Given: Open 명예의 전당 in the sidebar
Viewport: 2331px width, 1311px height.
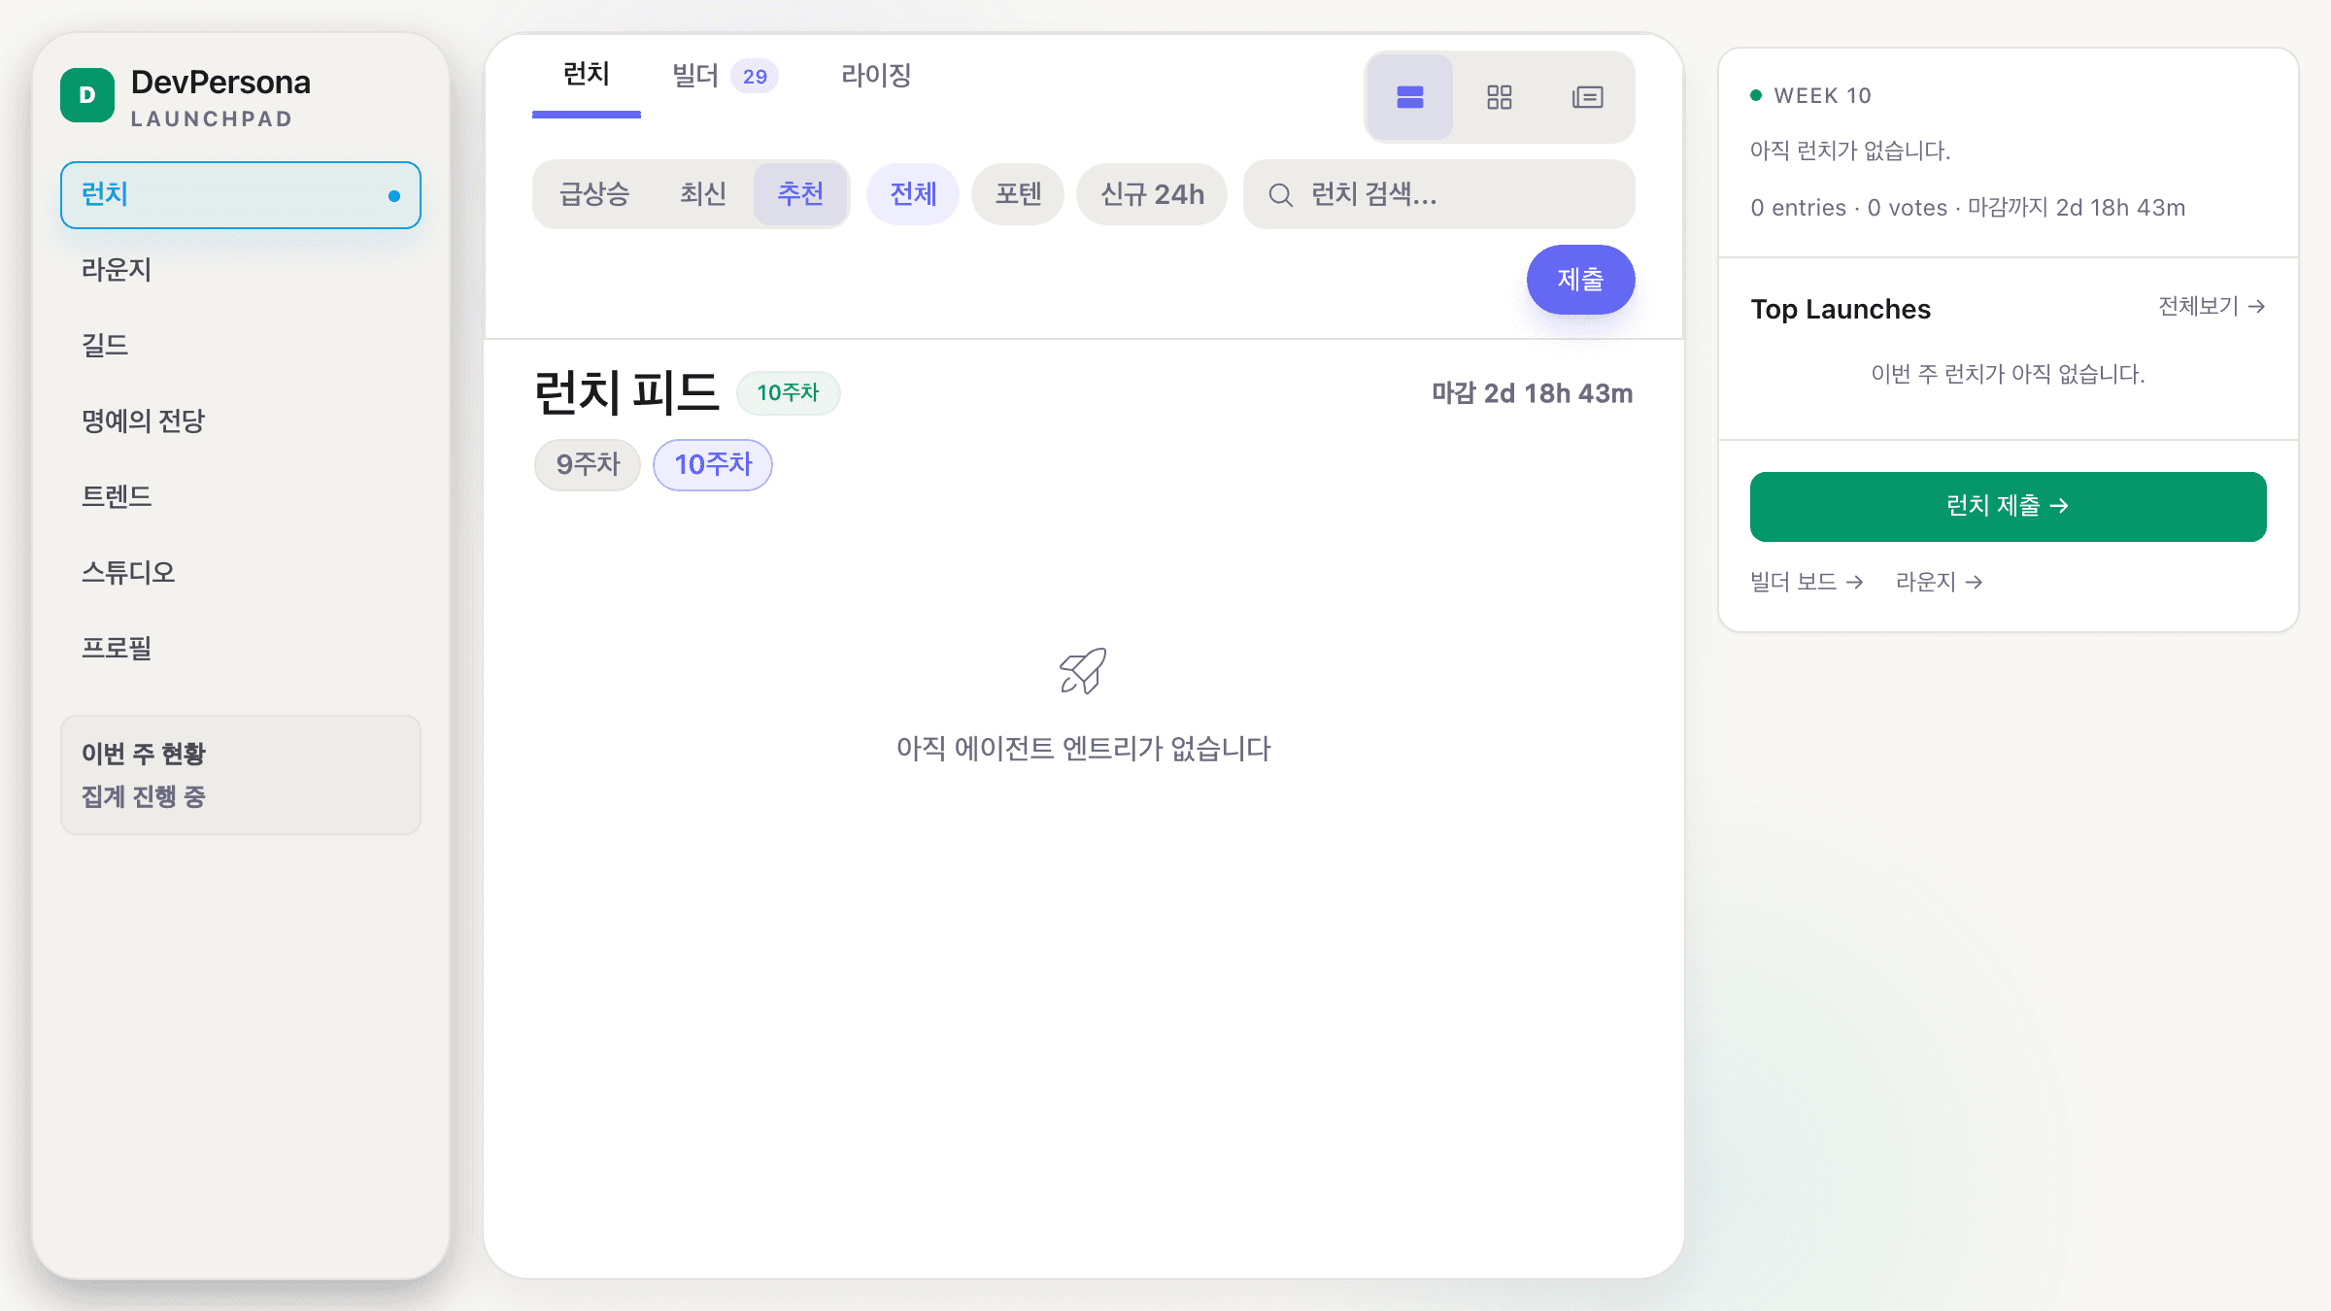Looking at the screenshot, I should [142, 420].
